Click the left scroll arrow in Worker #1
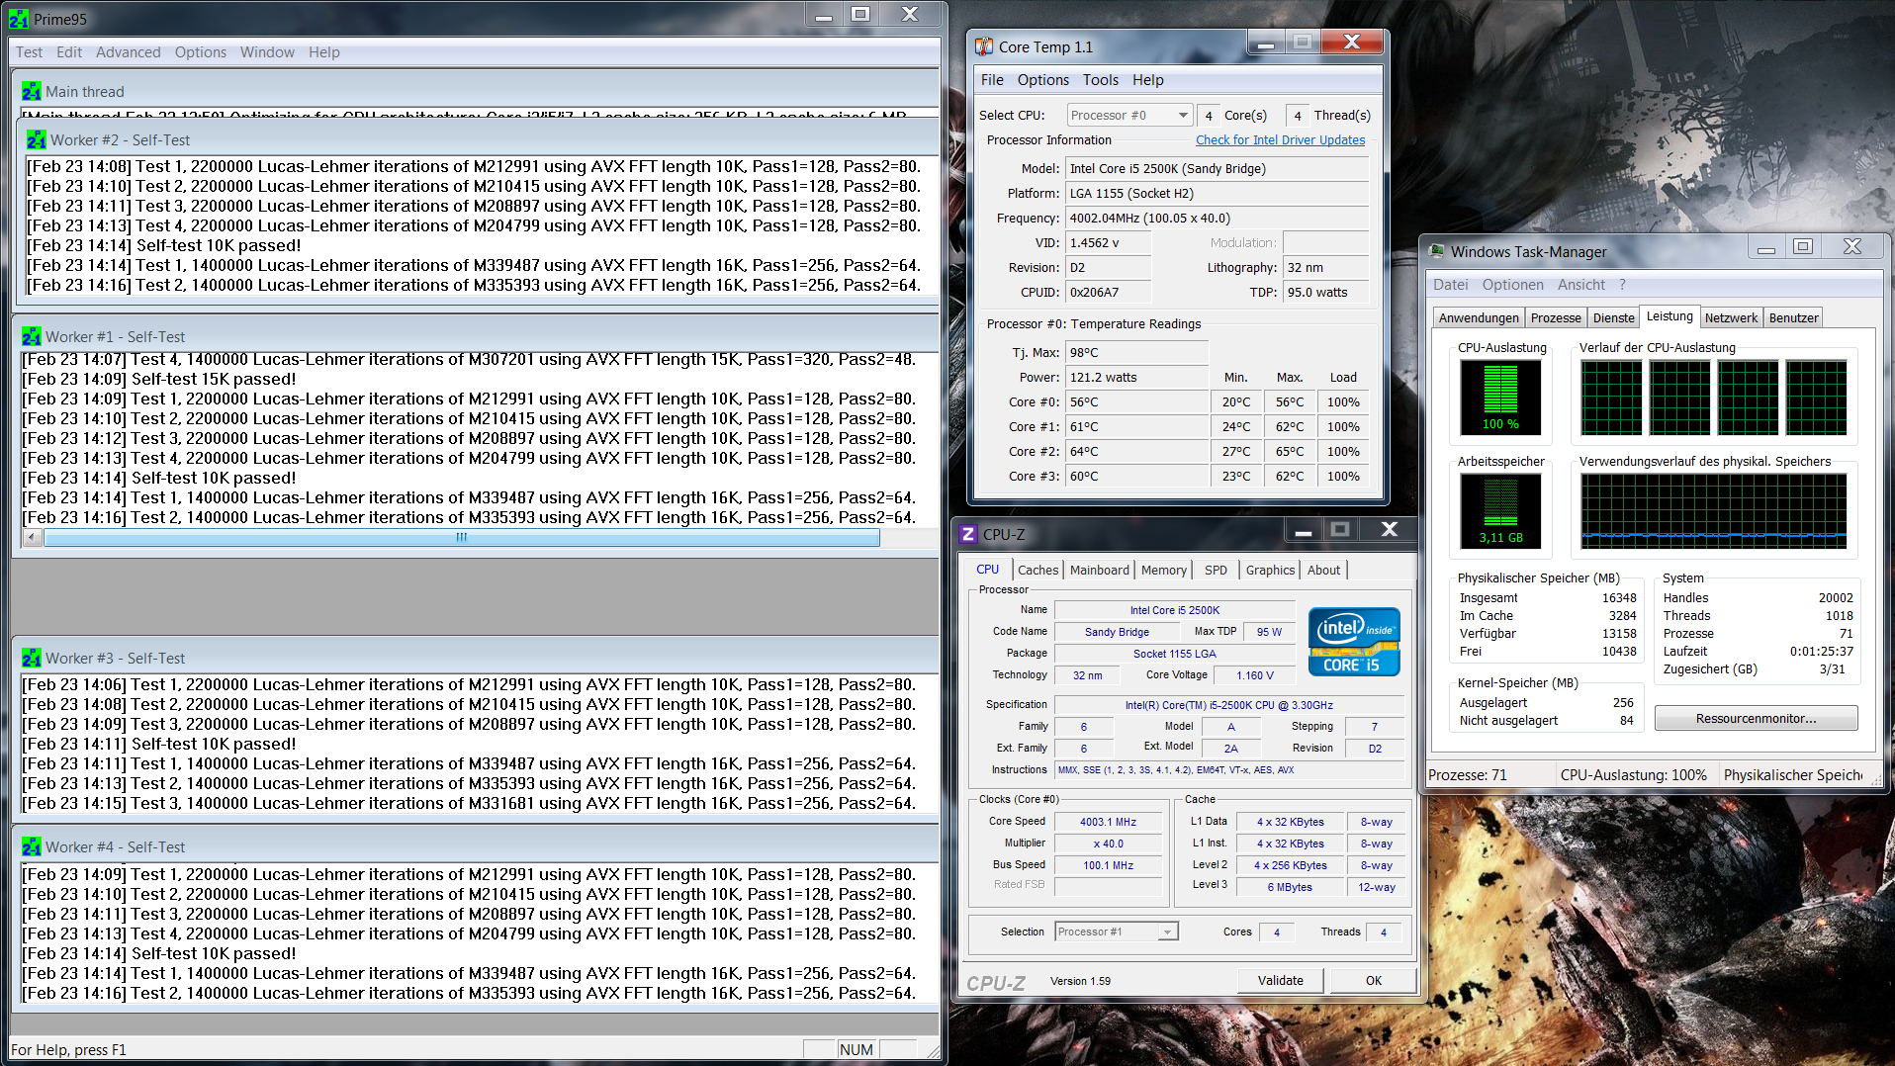This screenshot has width=1895, height=1066. point(33,538)
